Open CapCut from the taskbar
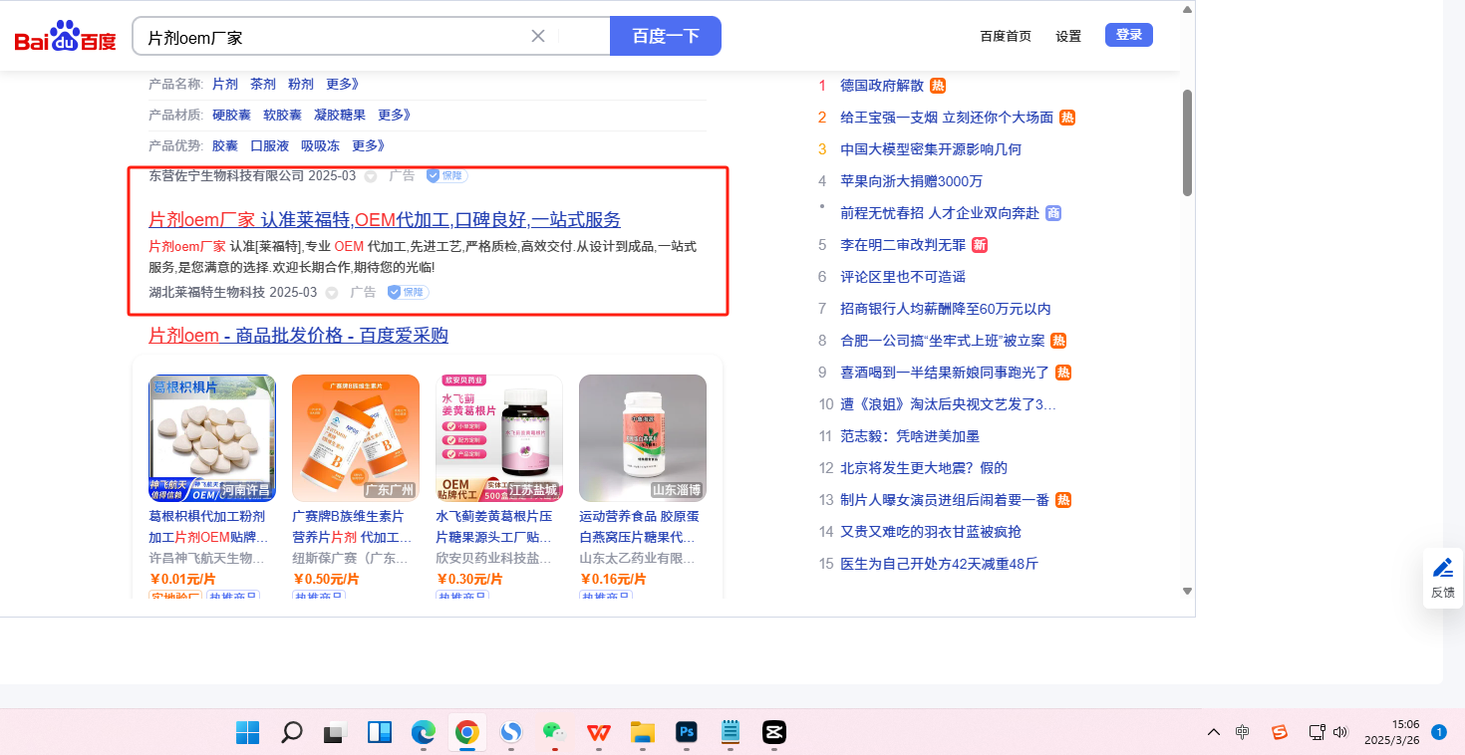 click(x=774, y=733)
